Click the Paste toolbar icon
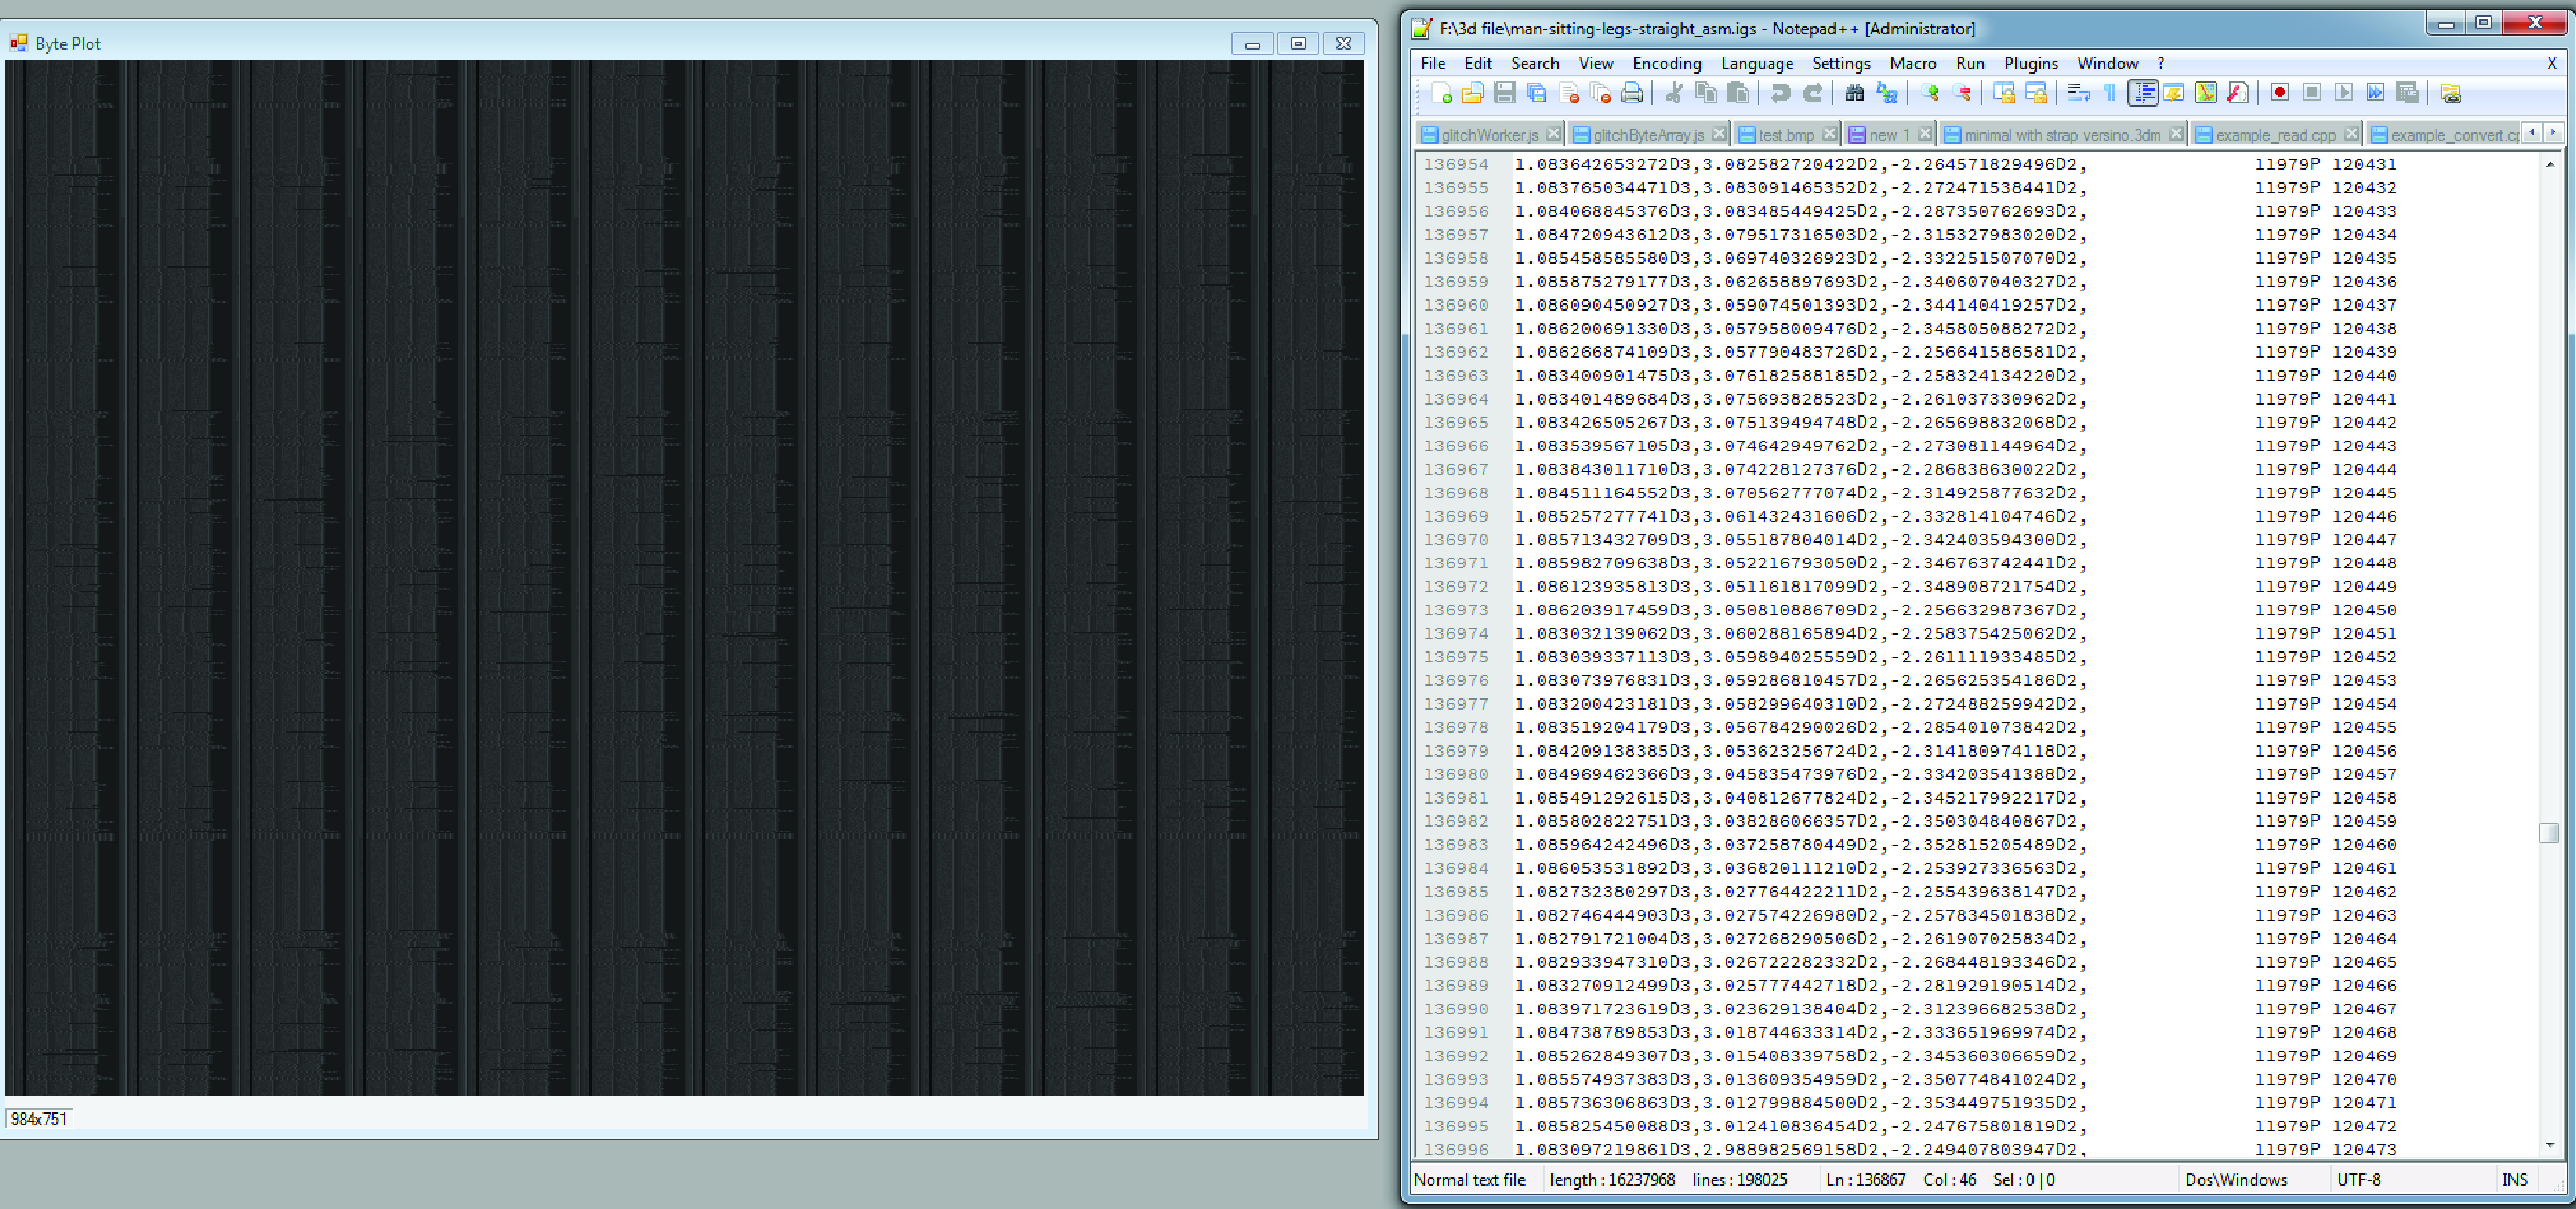Screen dimensions: 2576x1209 [1738, 93]
